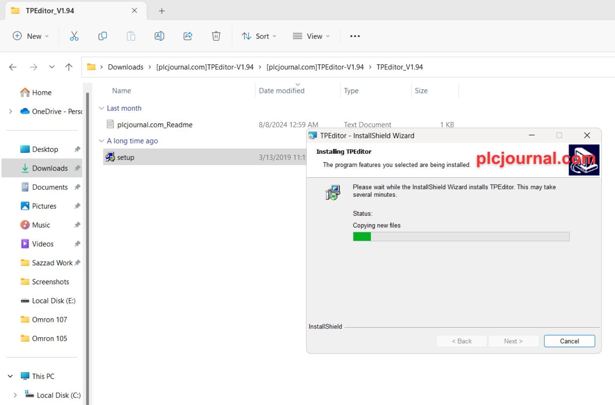Close the TPEditor_V1.94 tab
Image resolution: width=615 pixels, height=405 pixels.
(135, 11)
